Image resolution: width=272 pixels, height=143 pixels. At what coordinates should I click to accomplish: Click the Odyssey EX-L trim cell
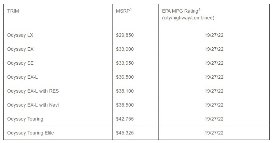22,77
